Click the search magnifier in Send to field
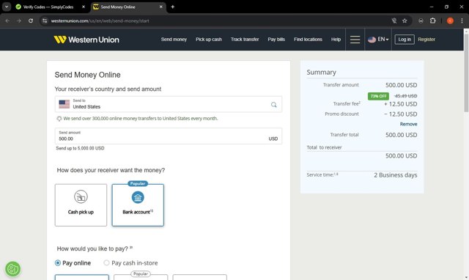469x280 pixels. 273,105
